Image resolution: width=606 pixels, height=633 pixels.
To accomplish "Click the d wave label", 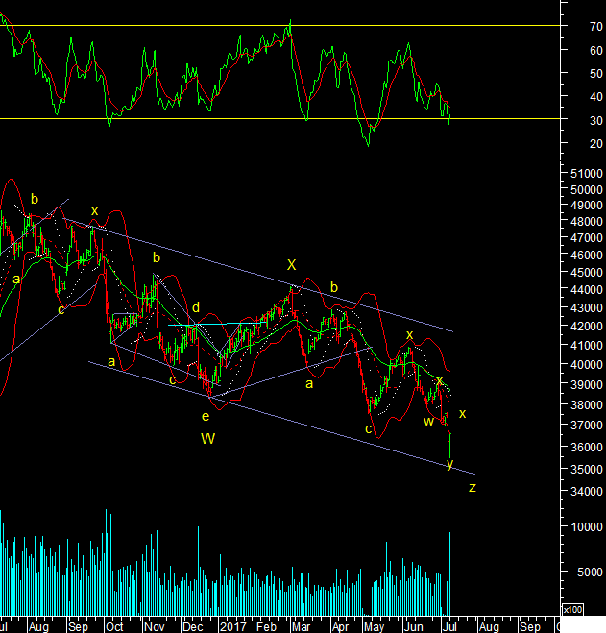I will [196, 308].
